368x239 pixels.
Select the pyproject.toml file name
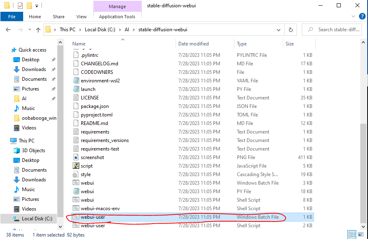click(96, 115)
